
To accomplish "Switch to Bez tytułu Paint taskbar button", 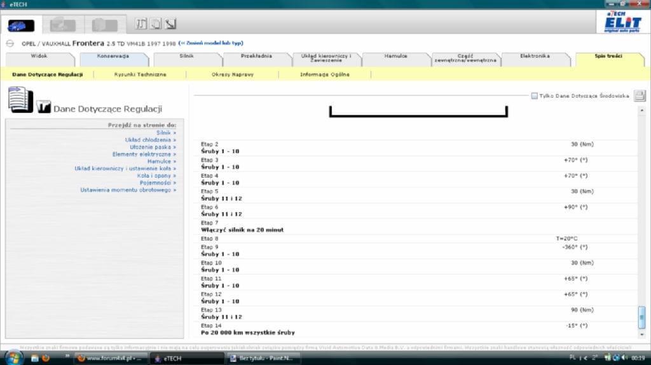I will (263, 359).
